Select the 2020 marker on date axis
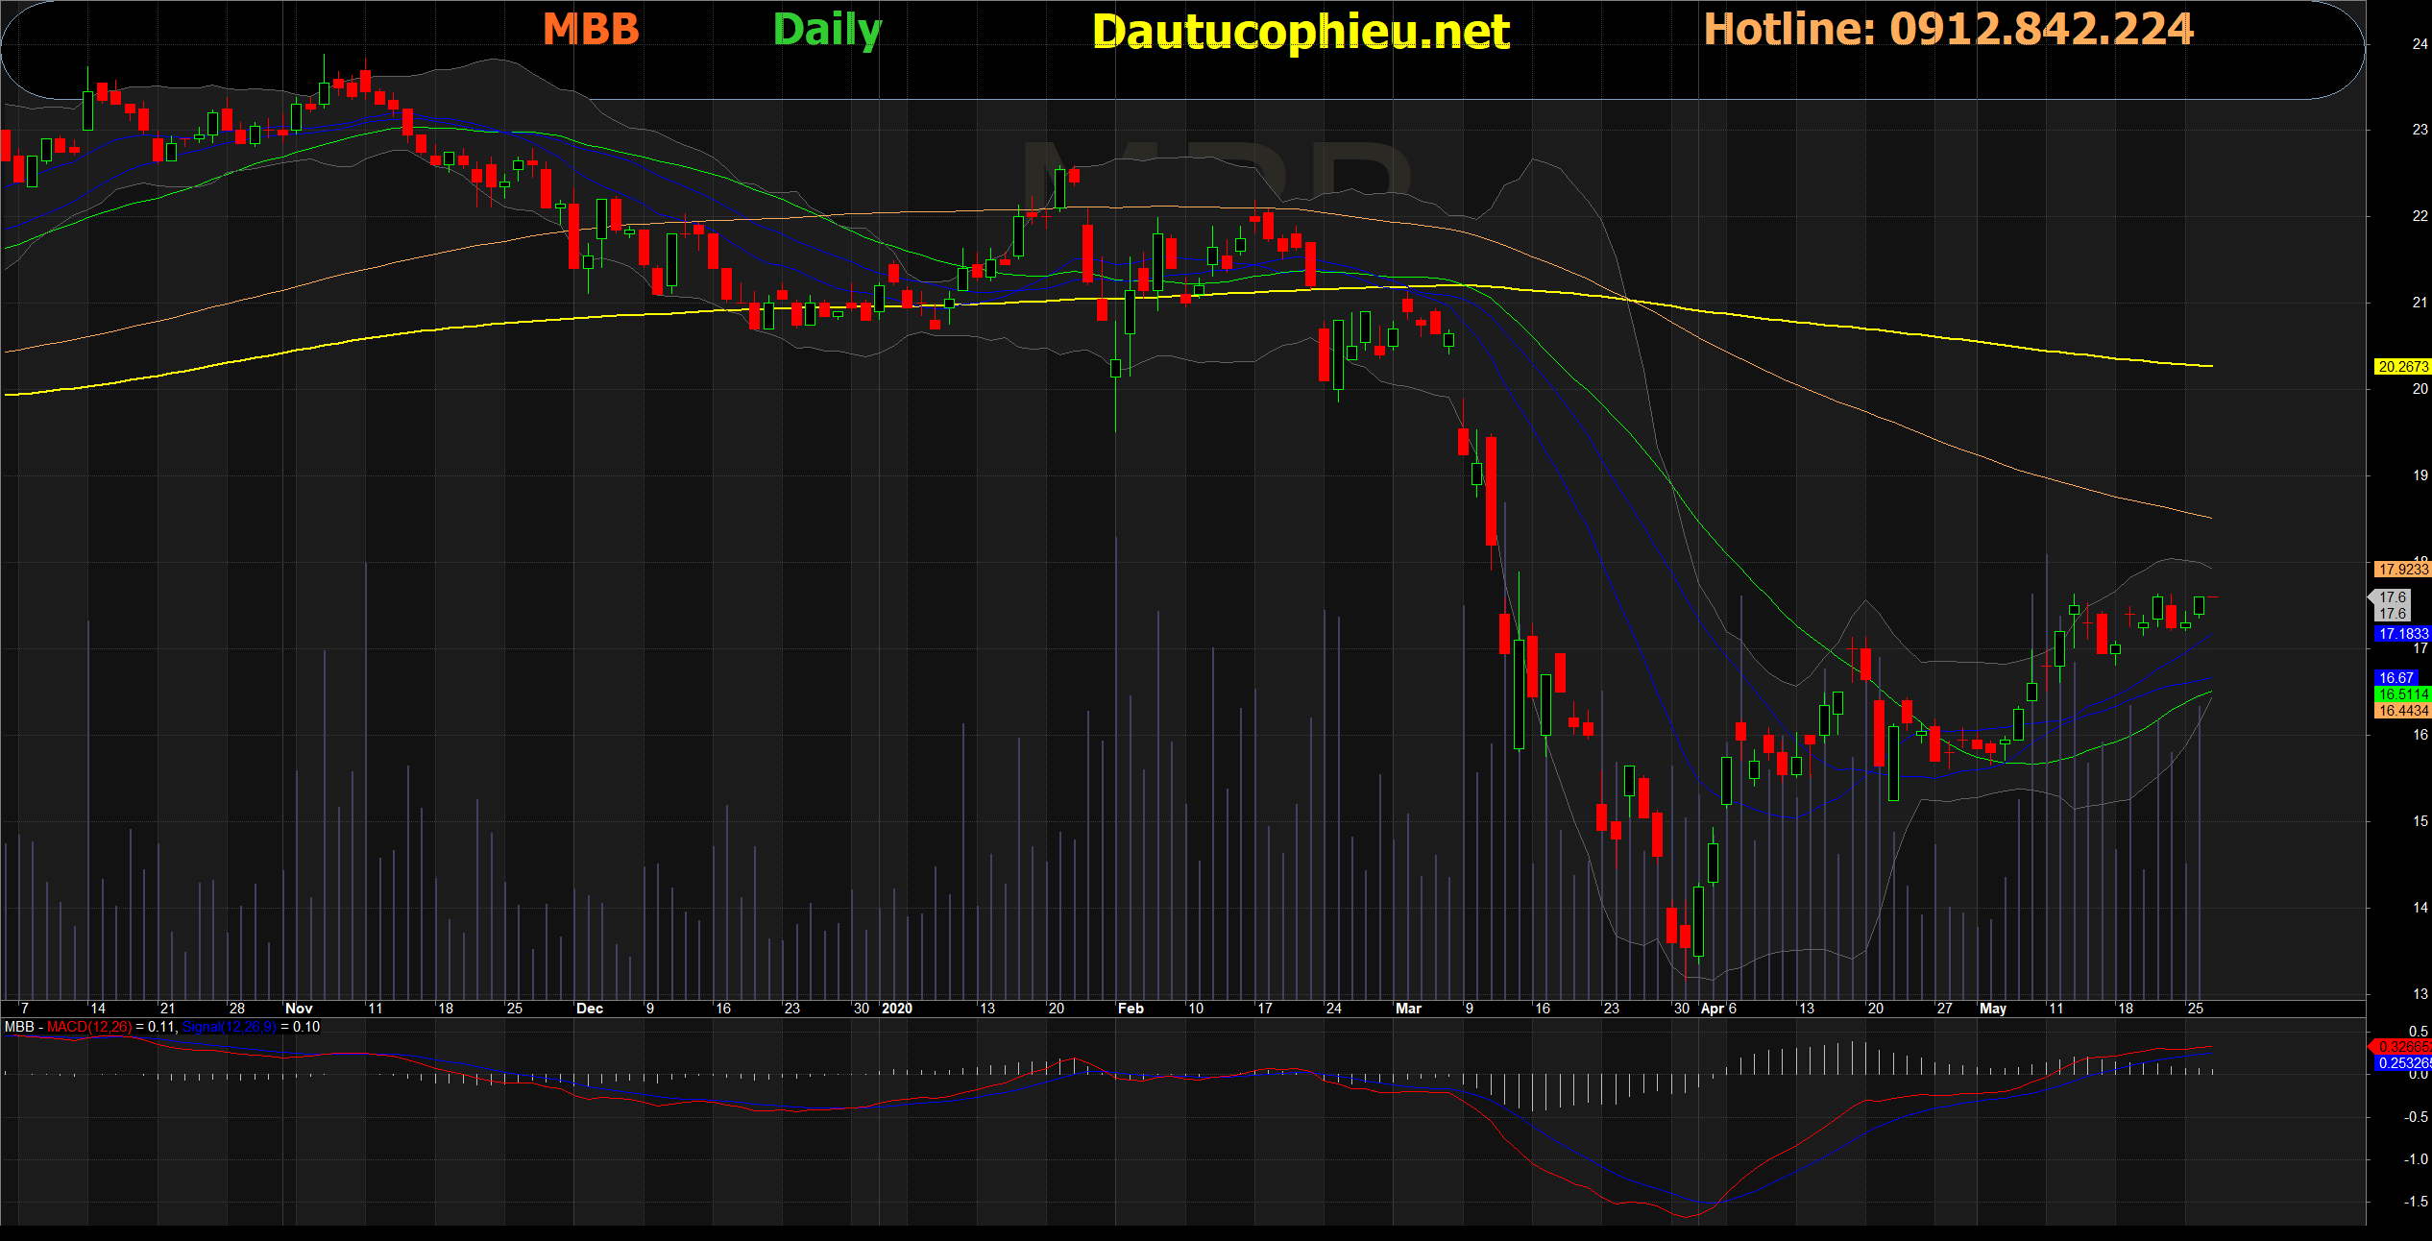This screenshot has height=1241, width=2432. (896, 1009)
